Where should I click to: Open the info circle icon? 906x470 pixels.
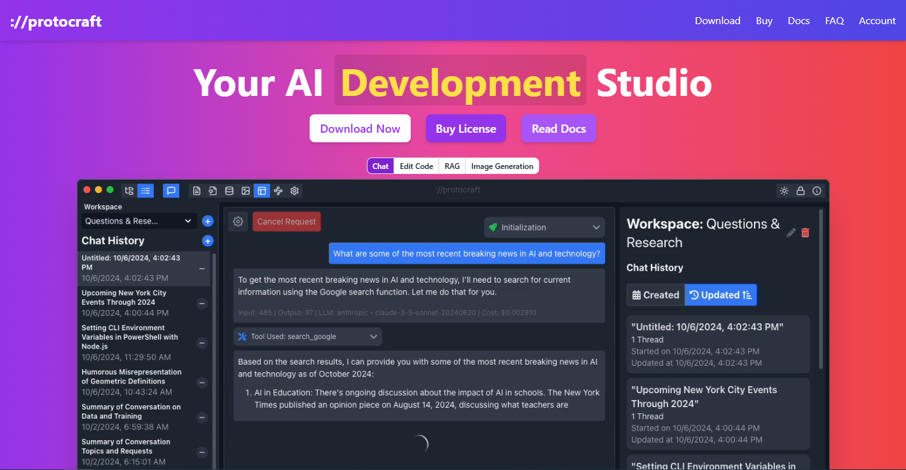(x=817, y=191)
